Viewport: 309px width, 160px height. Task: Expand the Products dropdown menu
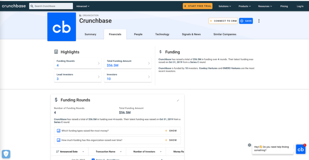(245, 6)
